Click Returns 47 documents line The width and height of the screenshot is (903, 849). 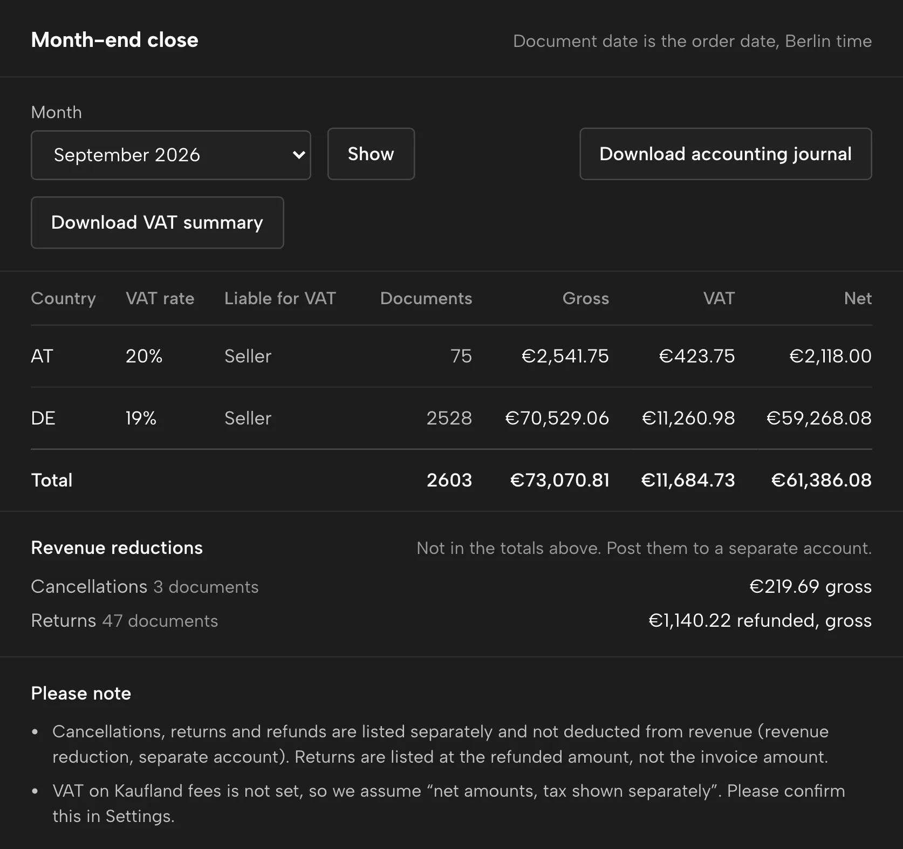125,620
